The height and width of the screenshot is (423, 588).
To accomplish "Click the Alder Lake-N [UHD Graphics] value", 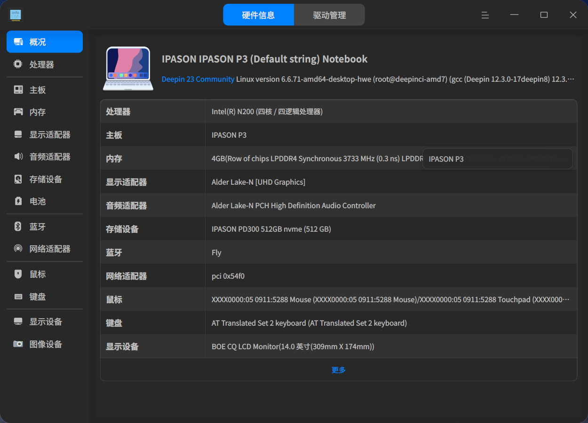I will pyautogui.click(x=258, y=182).
